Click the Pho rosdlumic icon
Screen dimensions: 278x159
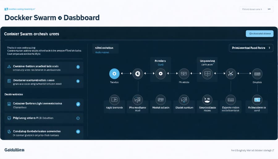point(137,100)
